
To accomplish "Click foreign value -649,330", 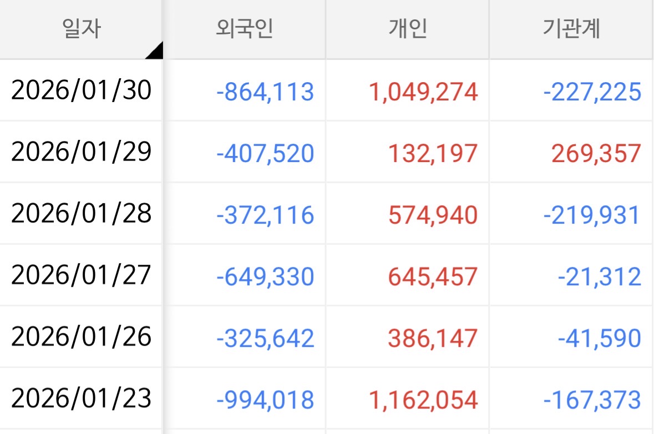I will (x=265, y=276).
